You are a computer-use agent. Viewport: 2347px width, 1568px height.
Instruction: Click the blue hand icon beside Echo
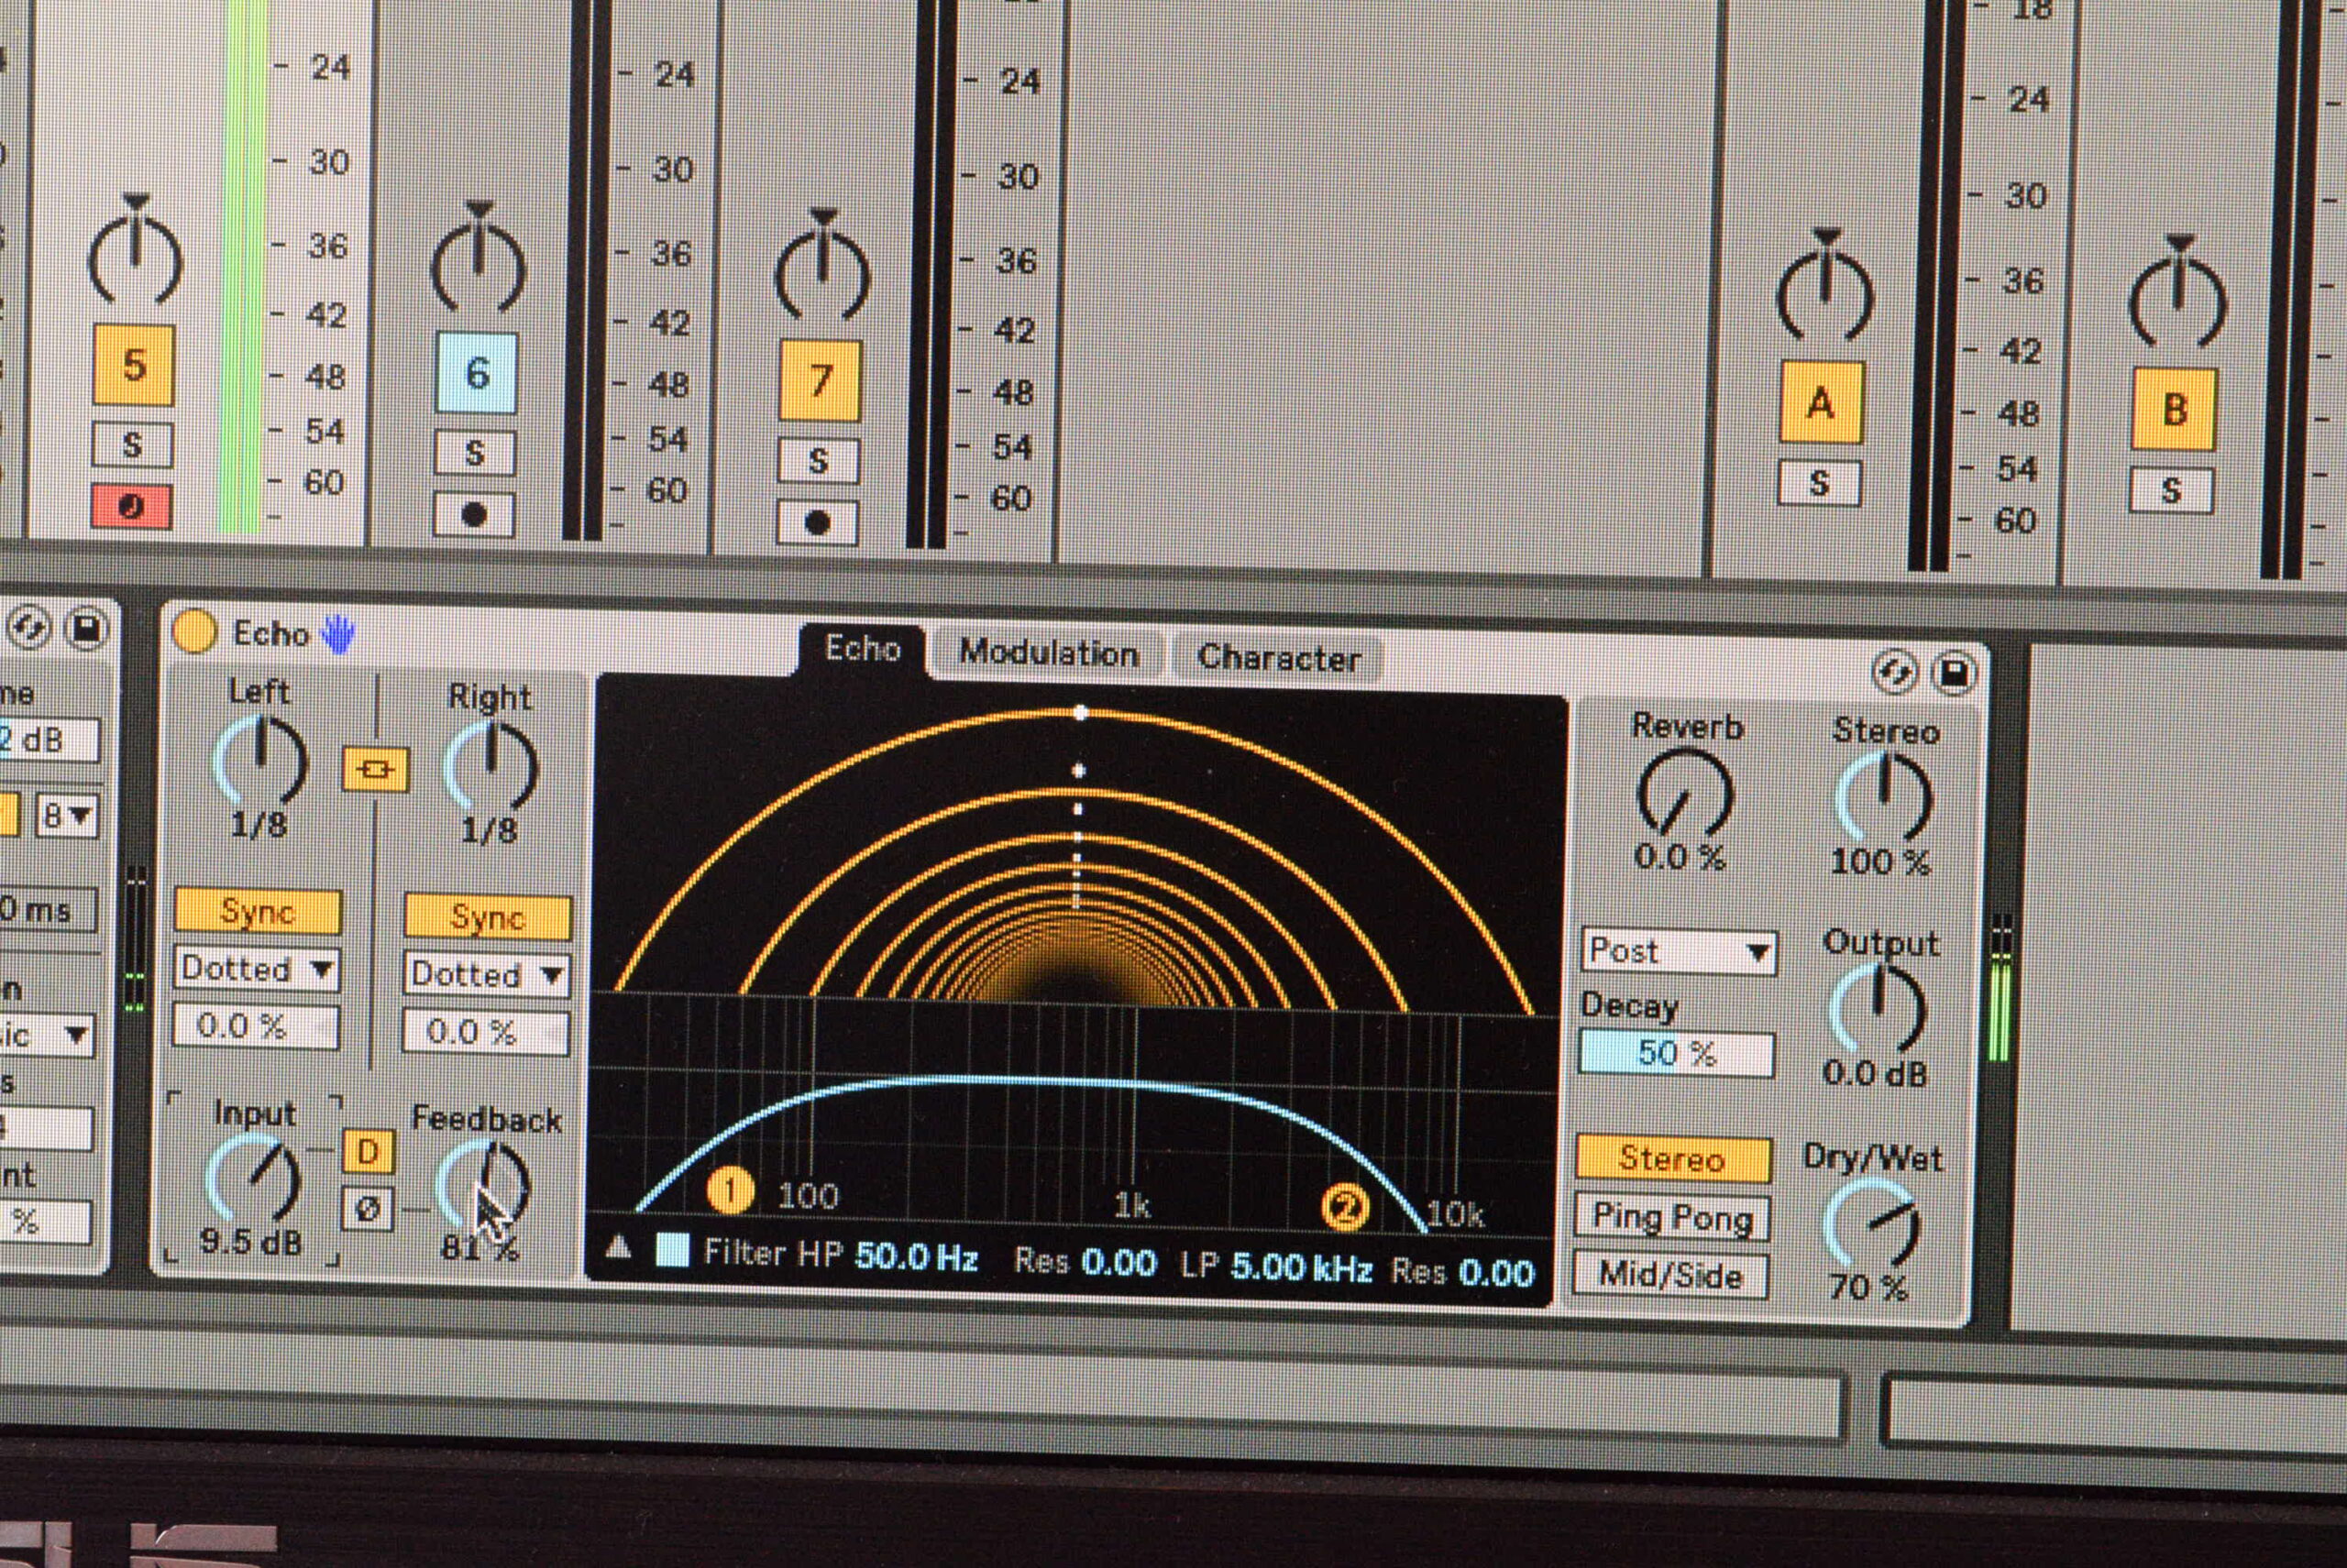click(338, 635)
